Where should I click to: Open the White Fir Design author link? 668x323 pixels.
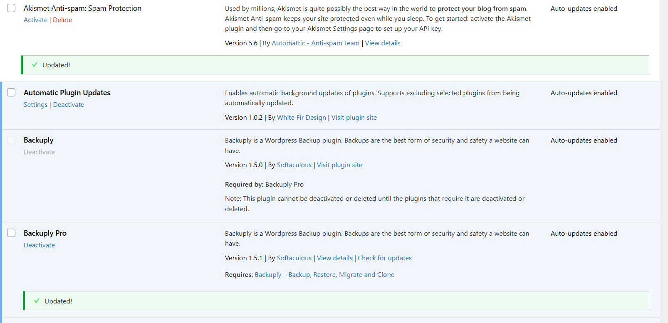301,118
